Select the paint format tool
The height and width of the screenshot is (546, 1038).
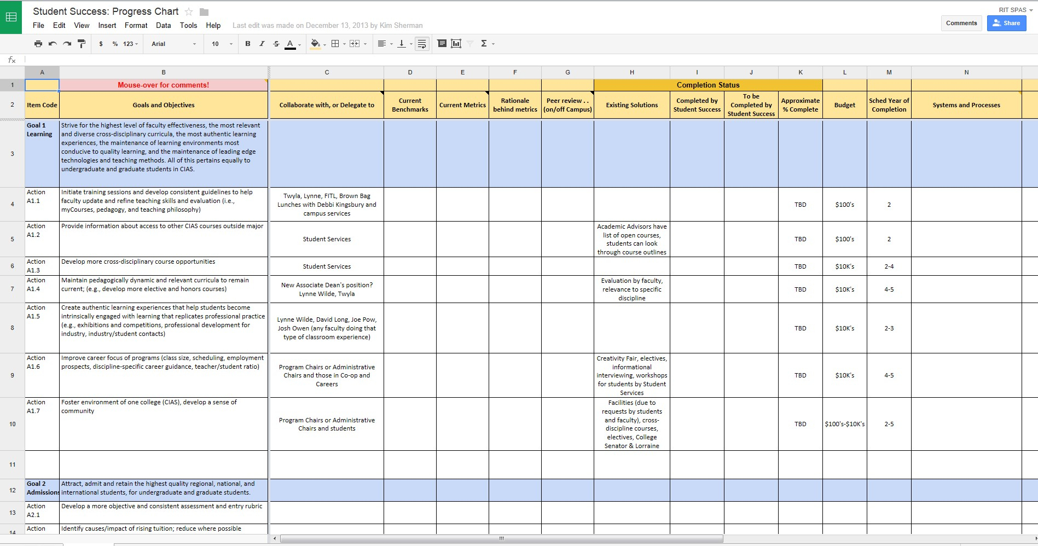click(x=82, y=44)
